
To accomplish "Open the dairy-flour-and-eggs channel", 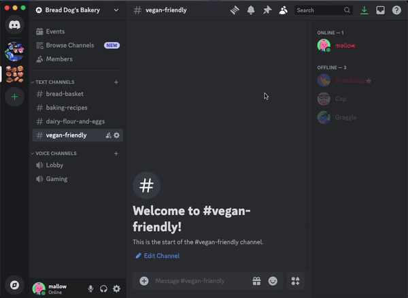I will click(x=78, y=121).
